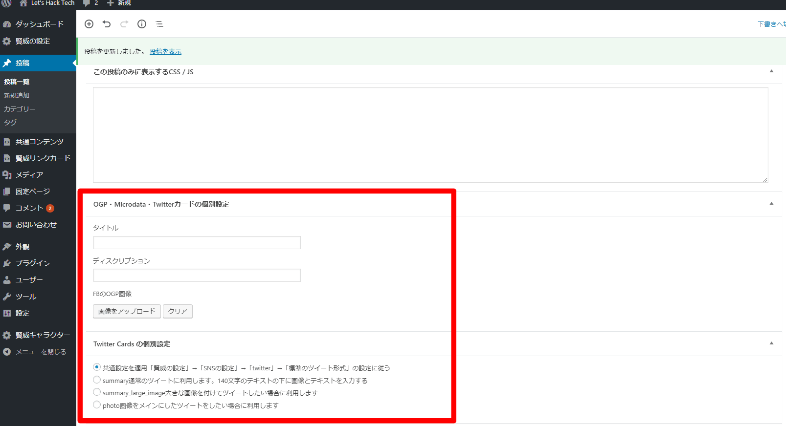Click the textarea resize handle corner
Image resolution: width=786 pixels, height=426 pixels.
pyautogui.click(x=765, y=180)
